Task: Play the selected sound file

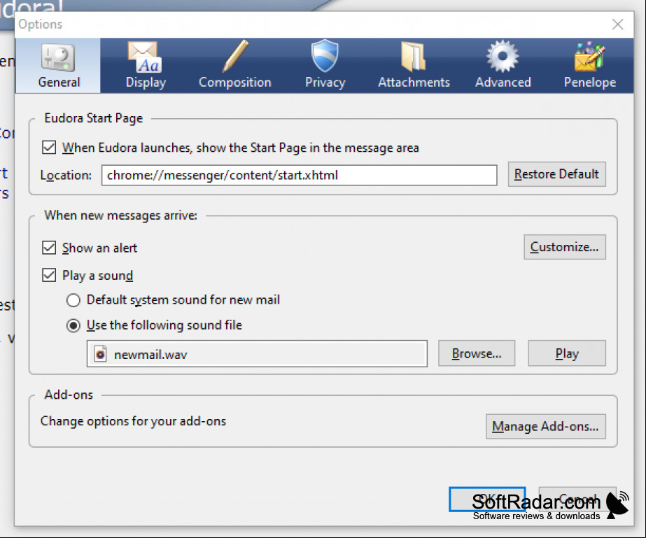Action: click(567, 353)
